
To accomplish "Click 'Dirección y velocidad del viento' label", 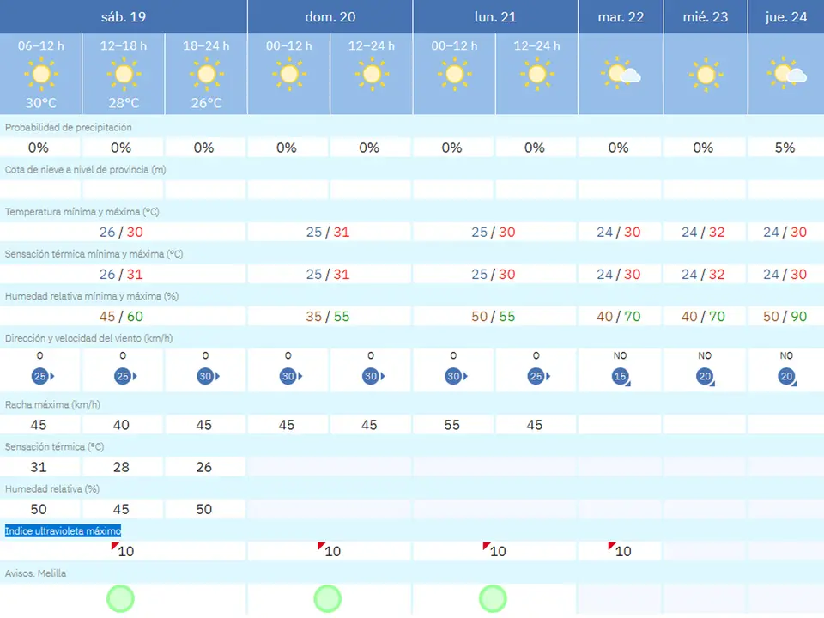I will 88,338.
